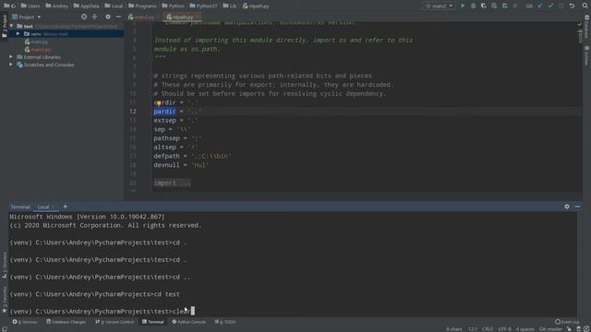Viewport: 591px width, 332px height.
Task: Expand the venv library root folder
Action: (x=18, y=34)
